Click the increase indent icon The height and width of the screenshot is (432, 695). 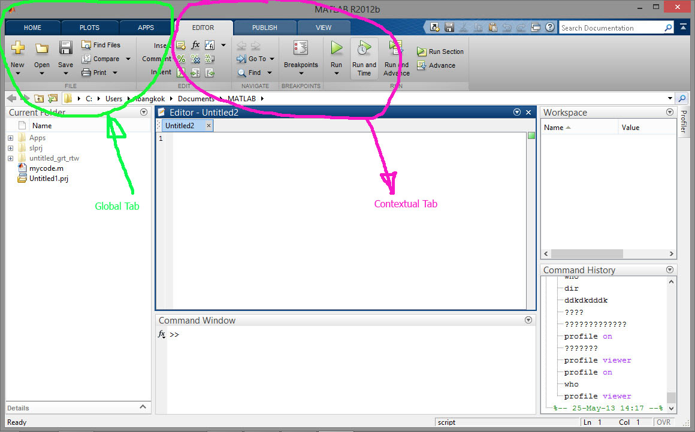[195, 72]
